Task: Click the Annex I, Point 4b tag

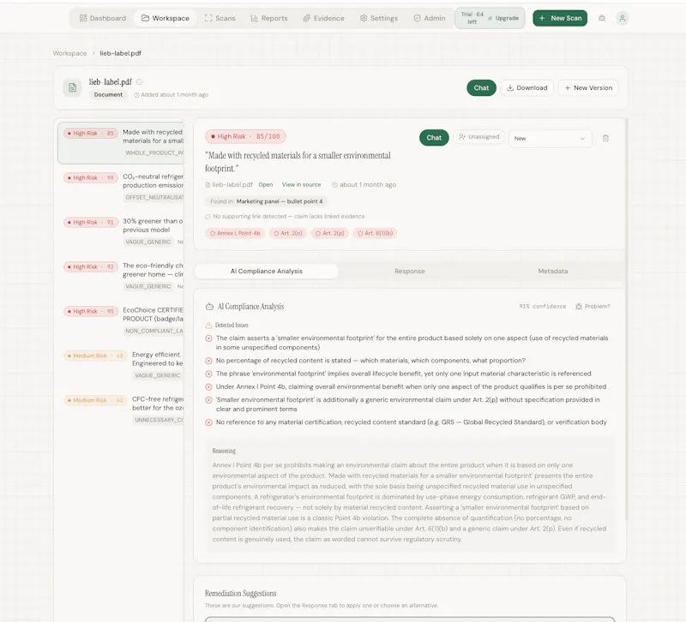Action: (x=235, y=233)
